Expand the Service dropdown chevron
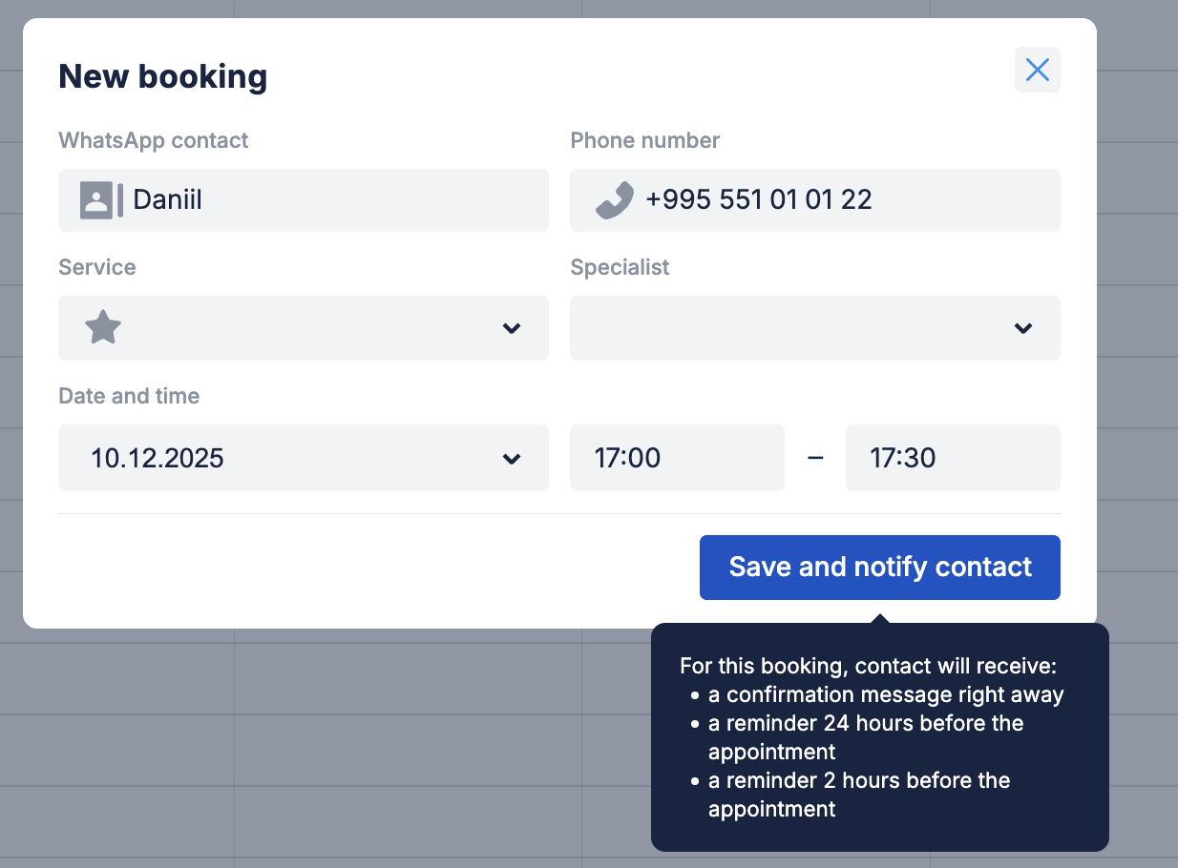1178x868 pixels. pyautogui.click(x=512, y=328)
